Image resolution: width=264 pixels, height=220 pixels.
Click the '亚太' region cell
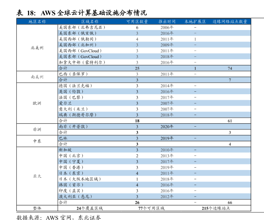(x=37, y=176)
